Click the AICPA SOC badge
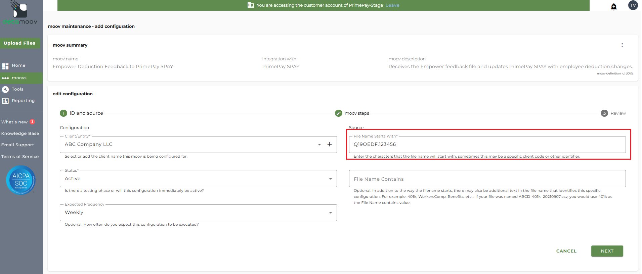This screenshot has height=274, width=642. pyautogui.click(x=21, y=180)
